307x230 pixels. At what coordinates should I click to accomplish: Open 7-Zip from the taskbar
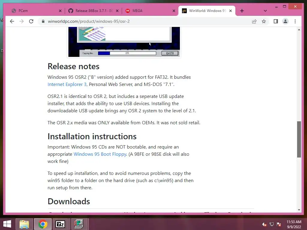pyautogui.click(x=60, y=224)
